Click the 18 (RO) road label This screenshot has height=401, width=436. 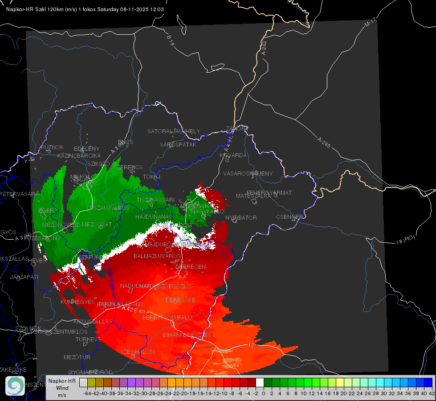pos(405,240)
